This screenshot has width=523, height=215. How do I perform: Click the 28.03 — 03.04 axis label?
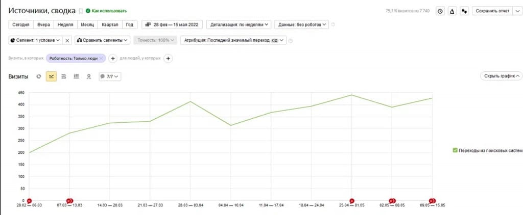tap(191, 205)
